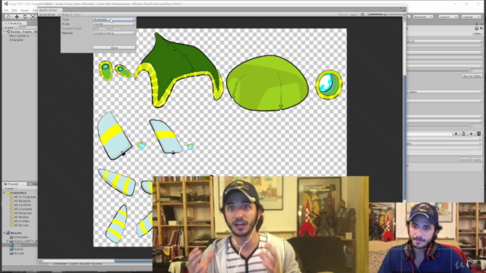This screenshot has height=273, width=486.
Task: Click the Slice button
Action: (x=114, y=48)
